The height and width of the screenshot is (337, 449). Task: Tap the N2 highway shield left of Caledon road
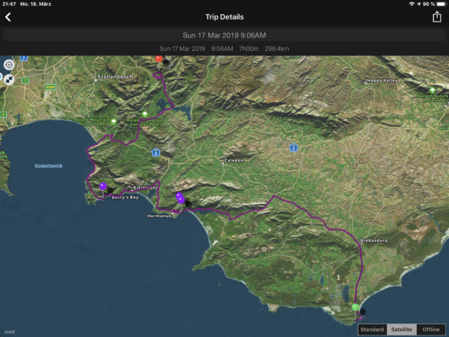156,152
